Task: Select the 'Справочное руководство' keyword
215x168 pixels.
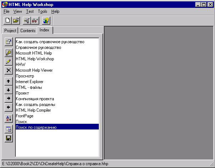Action: click(57, 47)
